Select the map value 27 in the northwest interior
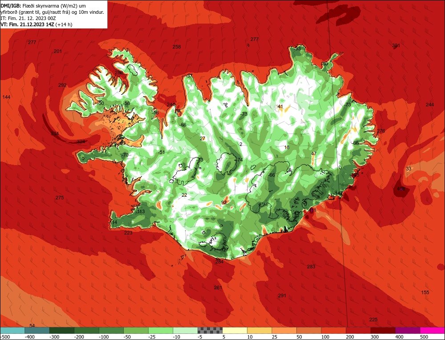 pyautogui.click(x=202, y=138)
